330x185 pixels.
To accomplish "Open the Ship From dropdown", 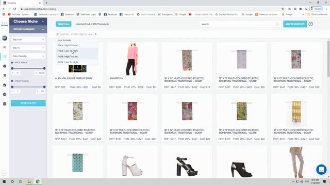I will pos(28,40).
